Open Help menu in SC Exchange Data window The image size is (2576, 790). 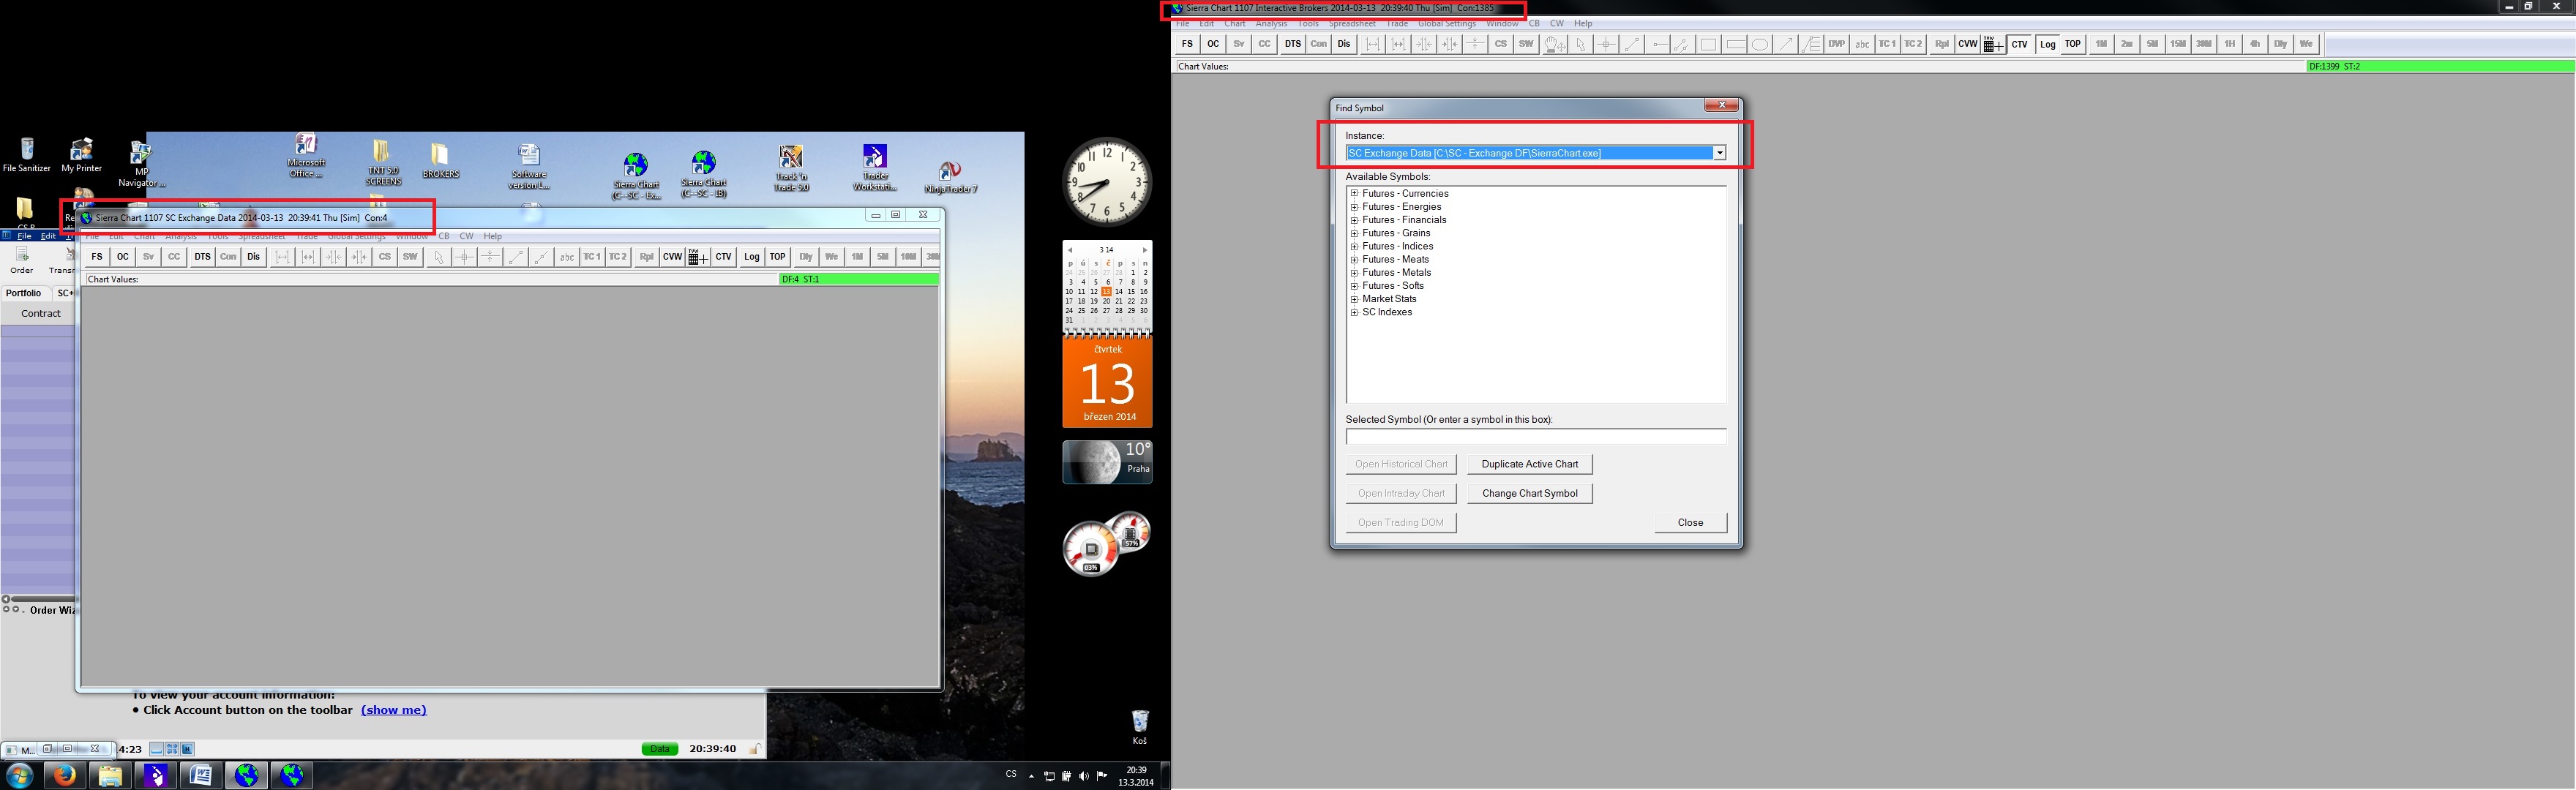pyautogui.click(x=493, y=236)
